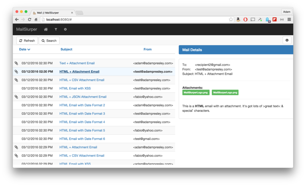The image size is (306, 186).
Task: Download first MailSlurperLogo.png attachment
Action: click(x=196, y=92)
